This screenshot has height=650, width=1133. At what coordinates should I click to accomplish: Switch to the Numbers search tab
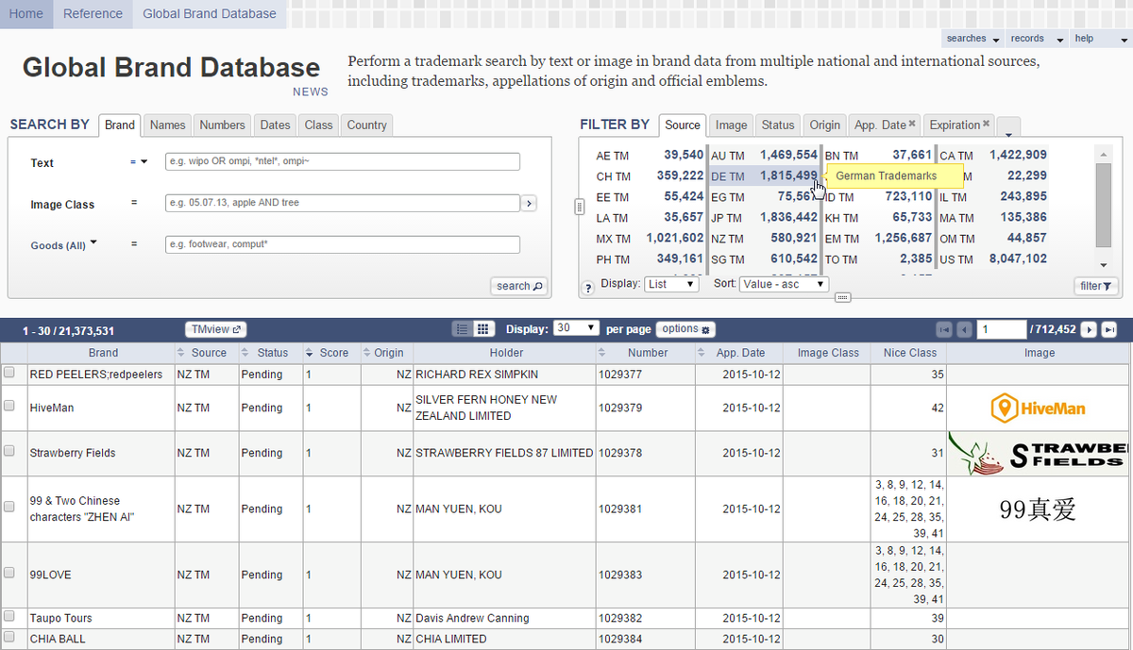(223, 125)
